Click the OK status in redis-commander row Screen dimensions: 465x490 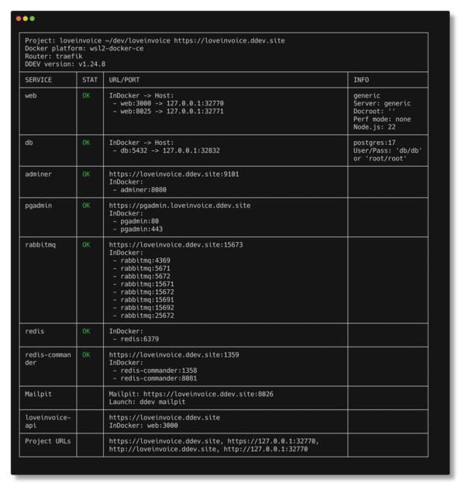tap(86, 354)
